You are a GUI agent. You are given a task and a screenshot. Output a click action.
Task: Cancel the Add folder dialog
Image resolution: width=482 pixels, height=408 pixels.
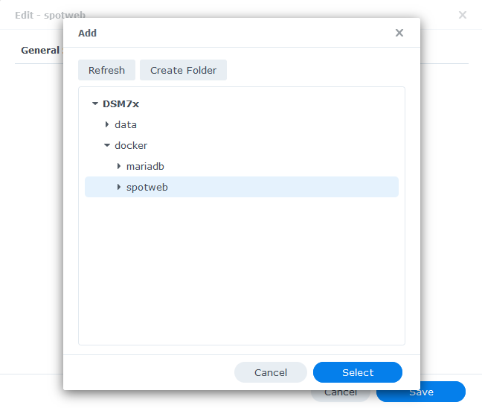point(271,372)
